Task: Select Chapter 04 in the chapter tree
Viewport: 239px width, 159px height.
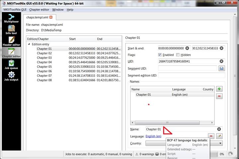Action: 44,62
